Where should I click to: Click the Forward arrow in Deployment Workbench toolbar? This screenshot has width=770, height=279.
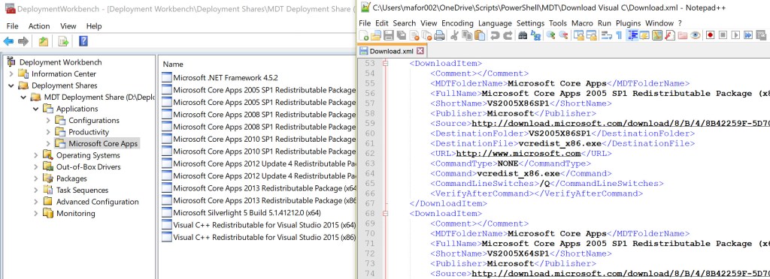[23, 41]
